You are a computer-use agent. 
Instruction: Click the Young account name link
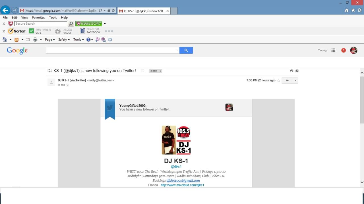[322, 50]
